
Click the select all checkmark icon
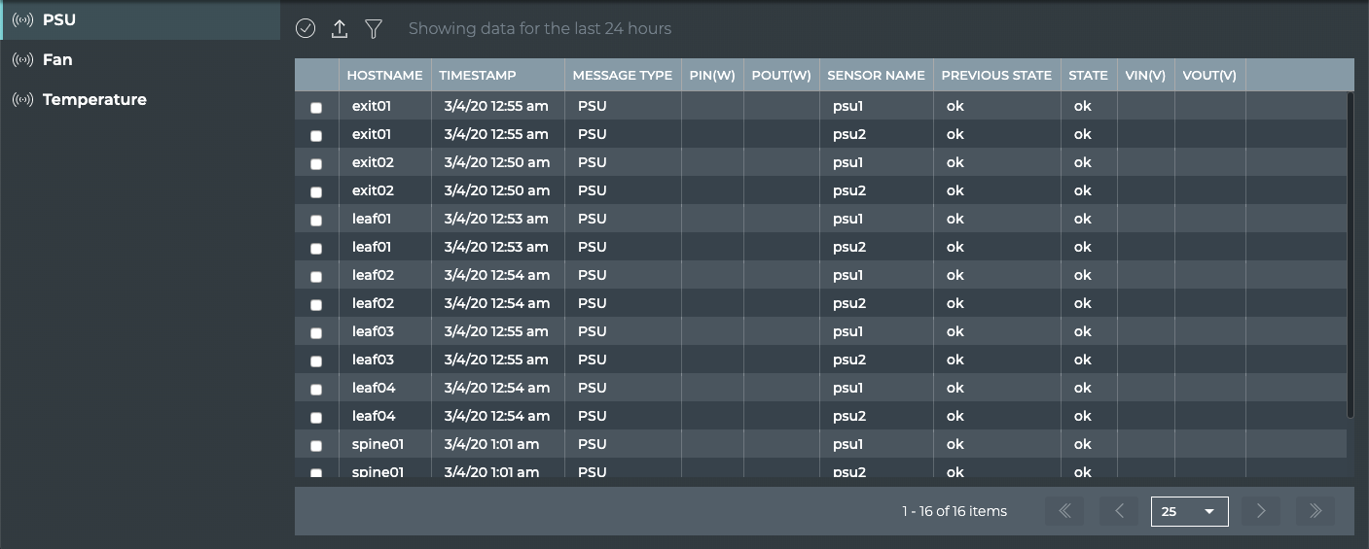coord(306,29)
